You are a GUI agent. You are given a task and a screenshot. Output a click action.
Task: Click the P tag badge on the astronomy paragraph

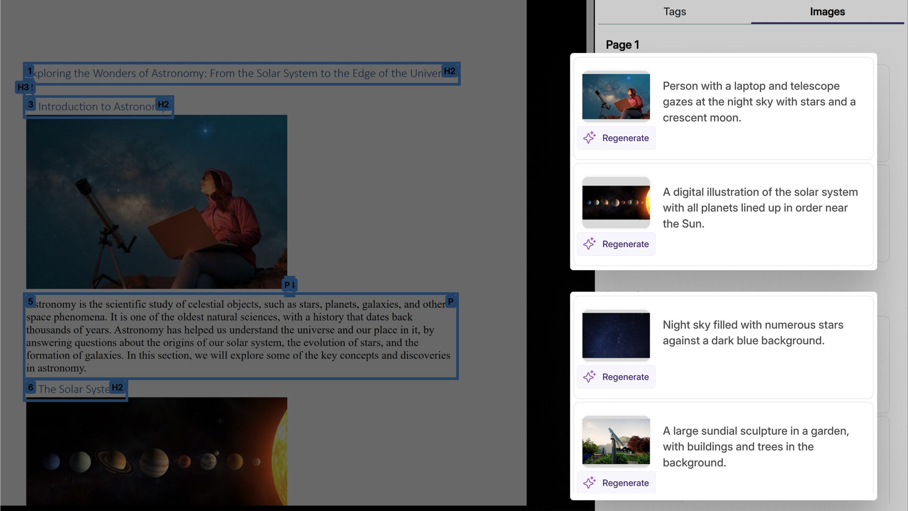450,301
